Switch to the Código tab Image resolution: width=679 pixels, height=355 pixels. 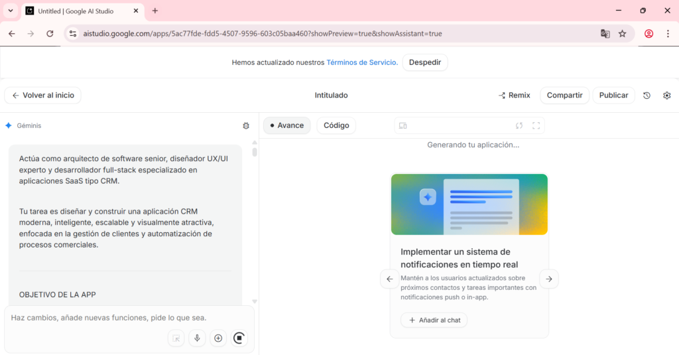tap(336, 125)
